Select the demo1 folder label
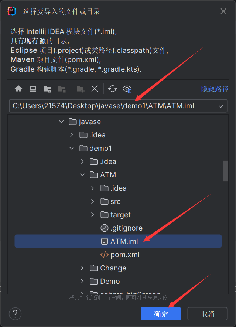Viewport: 236px width, 327px height. pyautogui.click(x=101, y=148)
